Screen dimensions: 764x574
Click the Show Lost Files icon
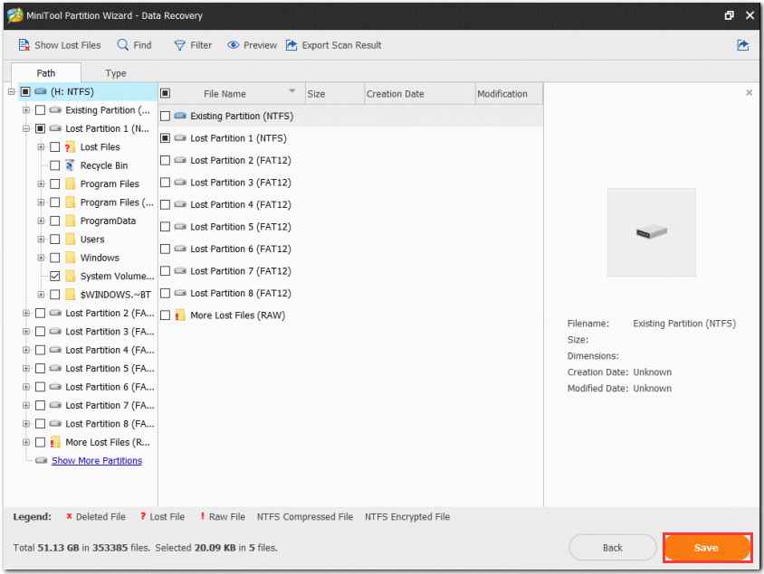coord(25,44)
